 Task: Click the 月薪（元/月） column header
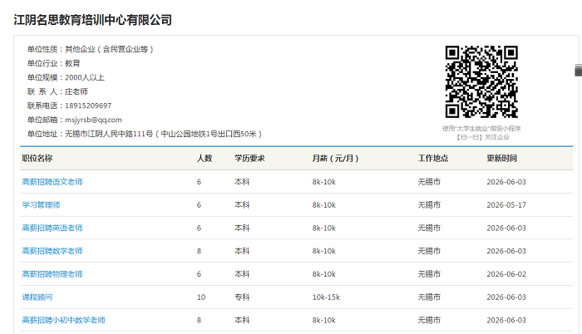coord(336,159)
